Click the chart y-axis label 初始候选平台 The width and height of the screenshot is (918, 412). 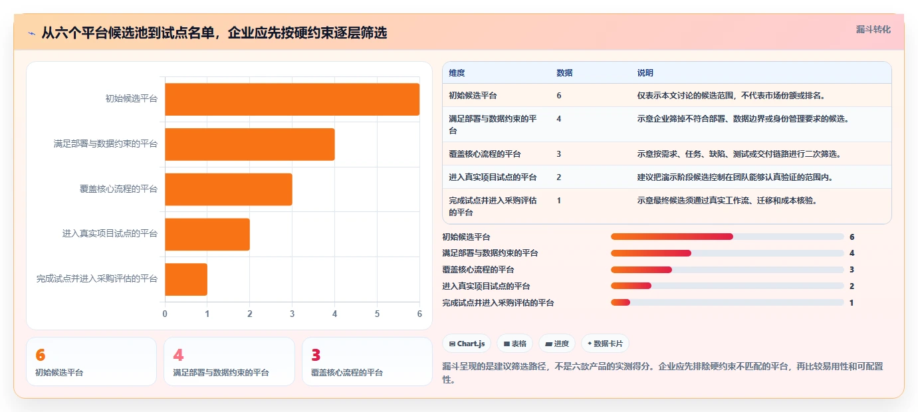click(132, 99)
